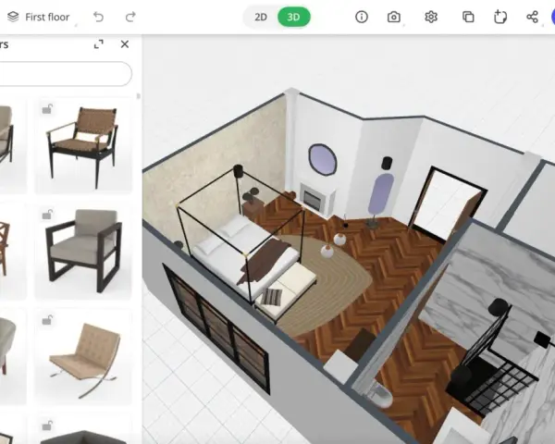Click the duplicate copies icon
Viewport: 555px width, 444px height.
[468, 17]
